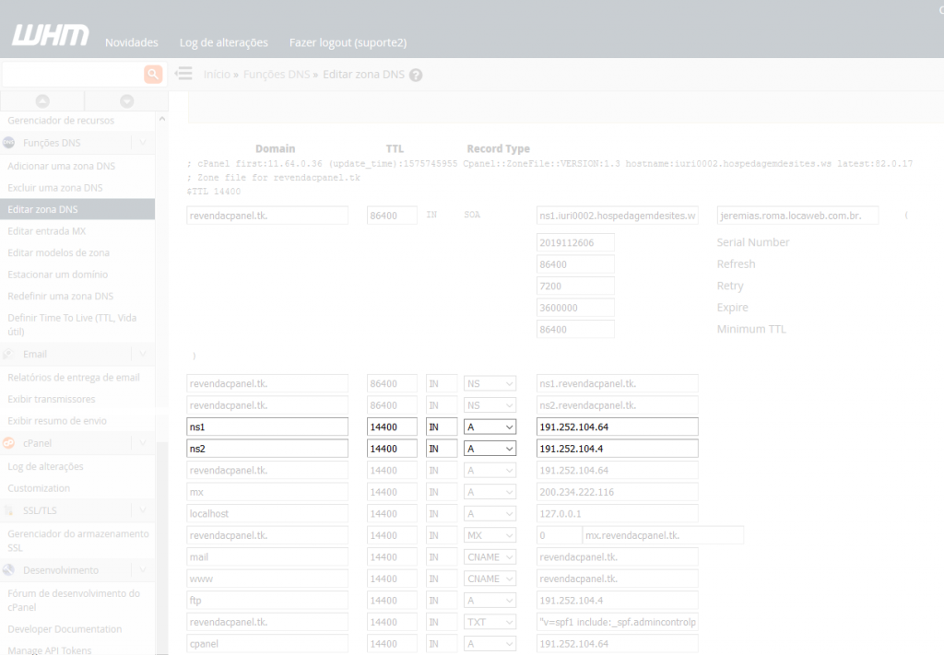Click ns1 address field 191.252.104.64
The height and width of the screenshot is (655, 944).
617,427
